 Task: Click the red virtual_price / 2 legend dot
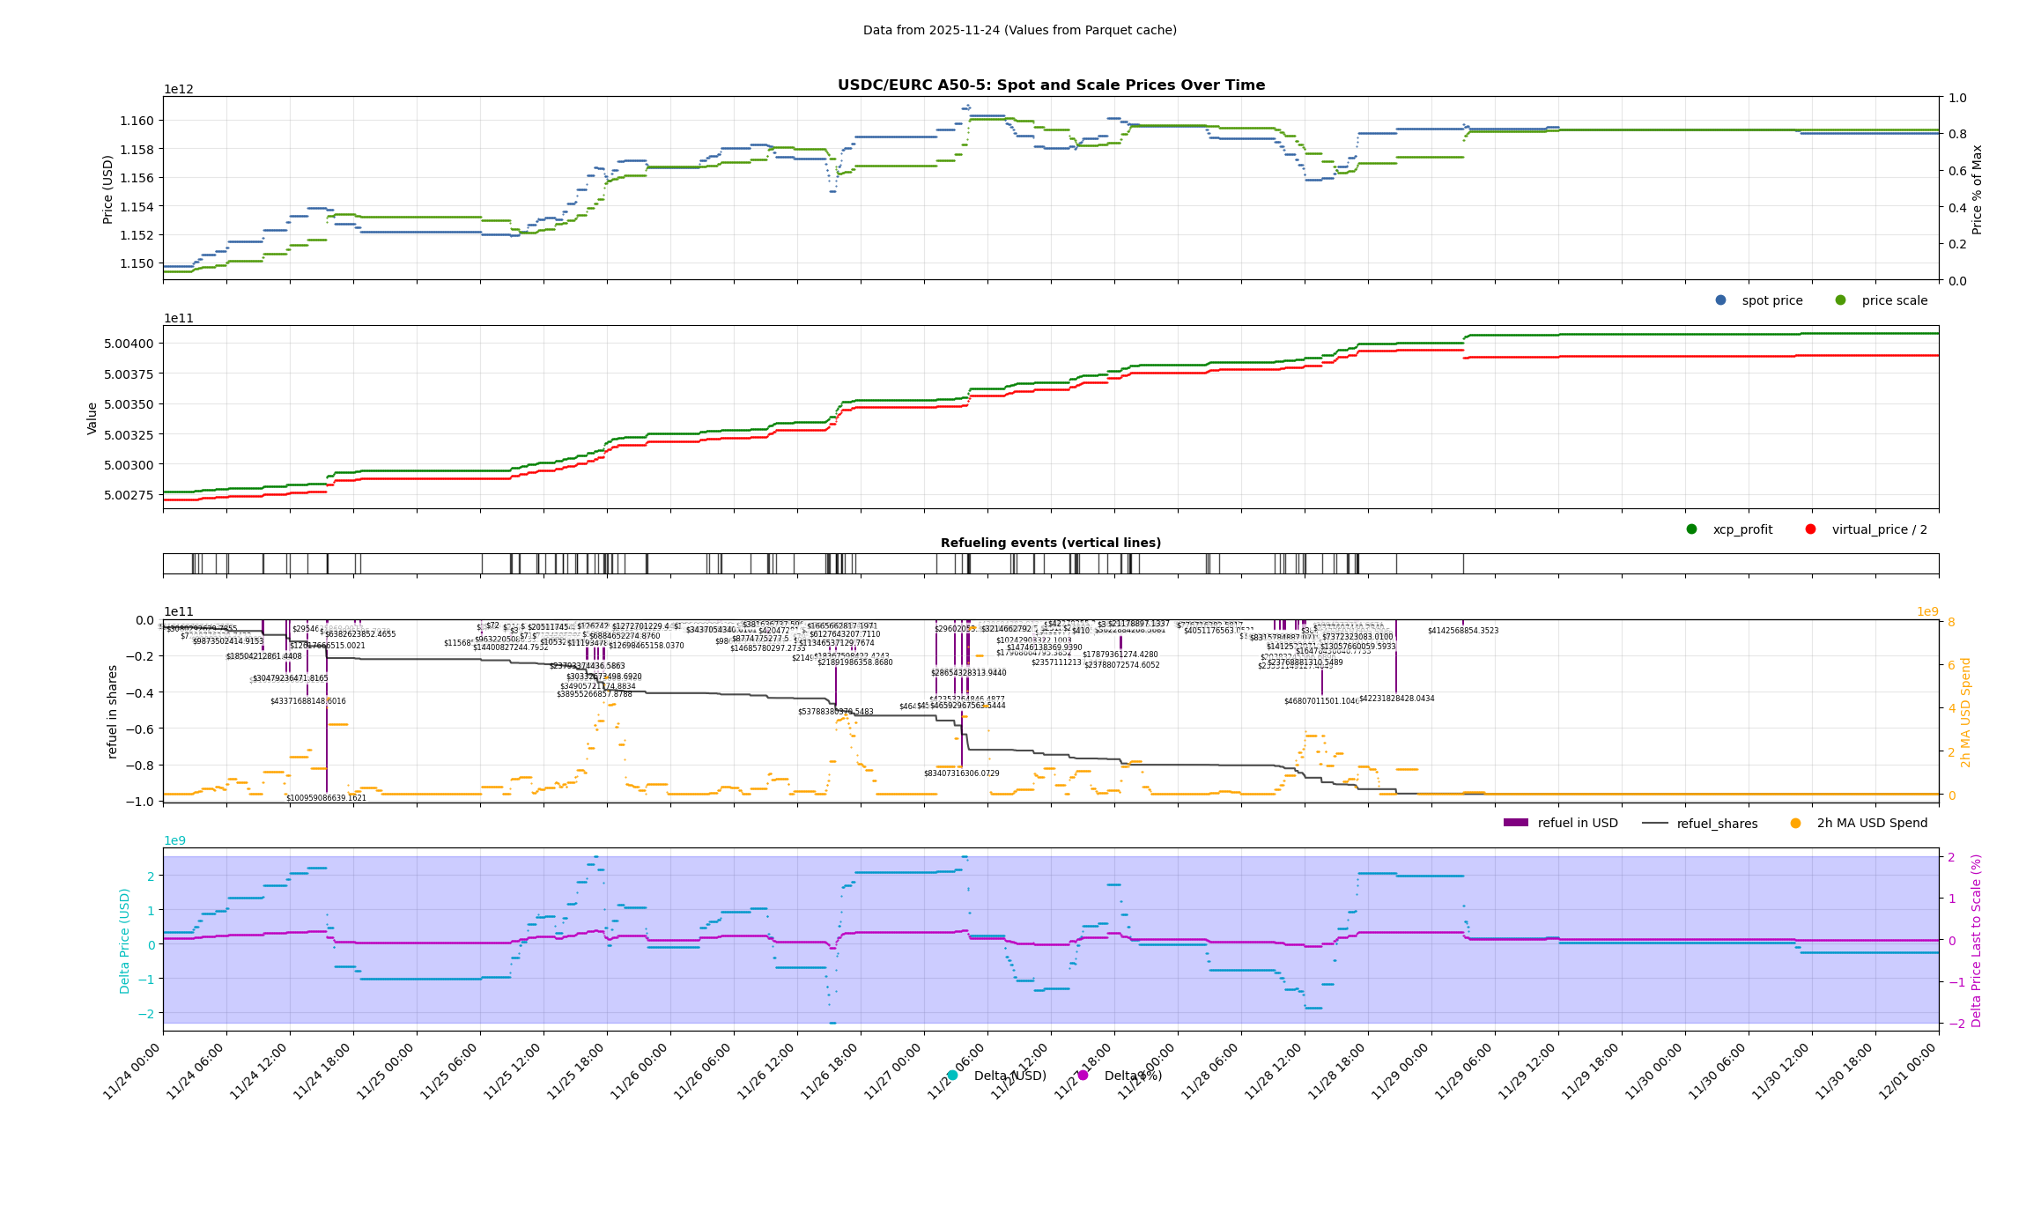tap(1810, 529)
